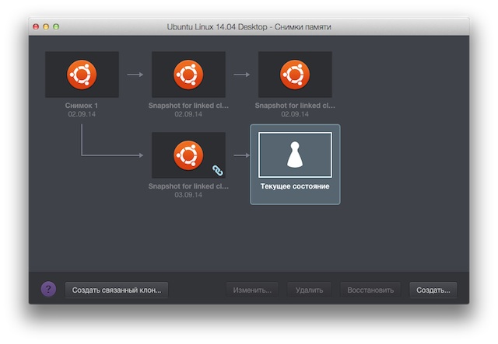The height and width of the screenshot is (344, 498).
Task: Click the Создать... snapshot button
Action: pyautogui.click(x=433, y=290)
